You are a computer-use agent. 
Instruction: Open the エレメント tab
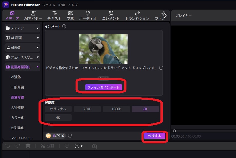point(111,16)
